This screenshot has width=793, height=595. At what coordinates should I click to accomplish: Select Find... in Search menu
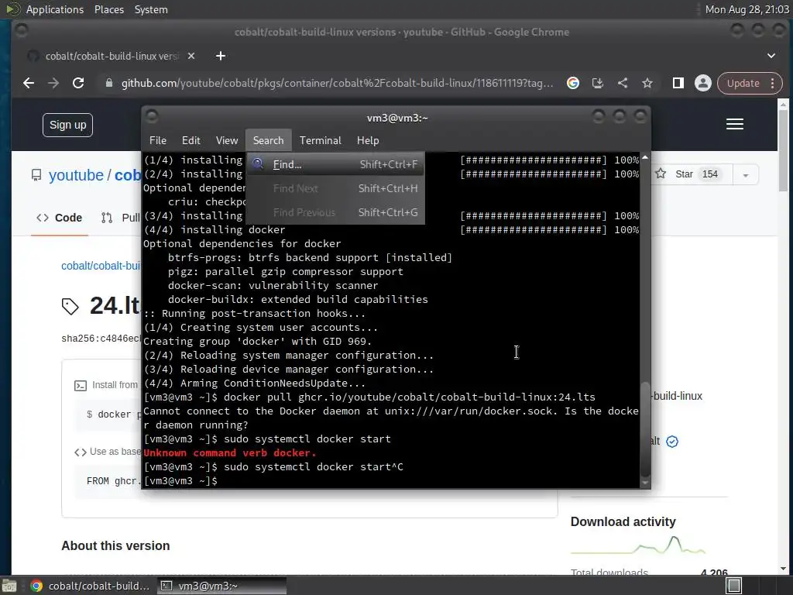(335, 164)
